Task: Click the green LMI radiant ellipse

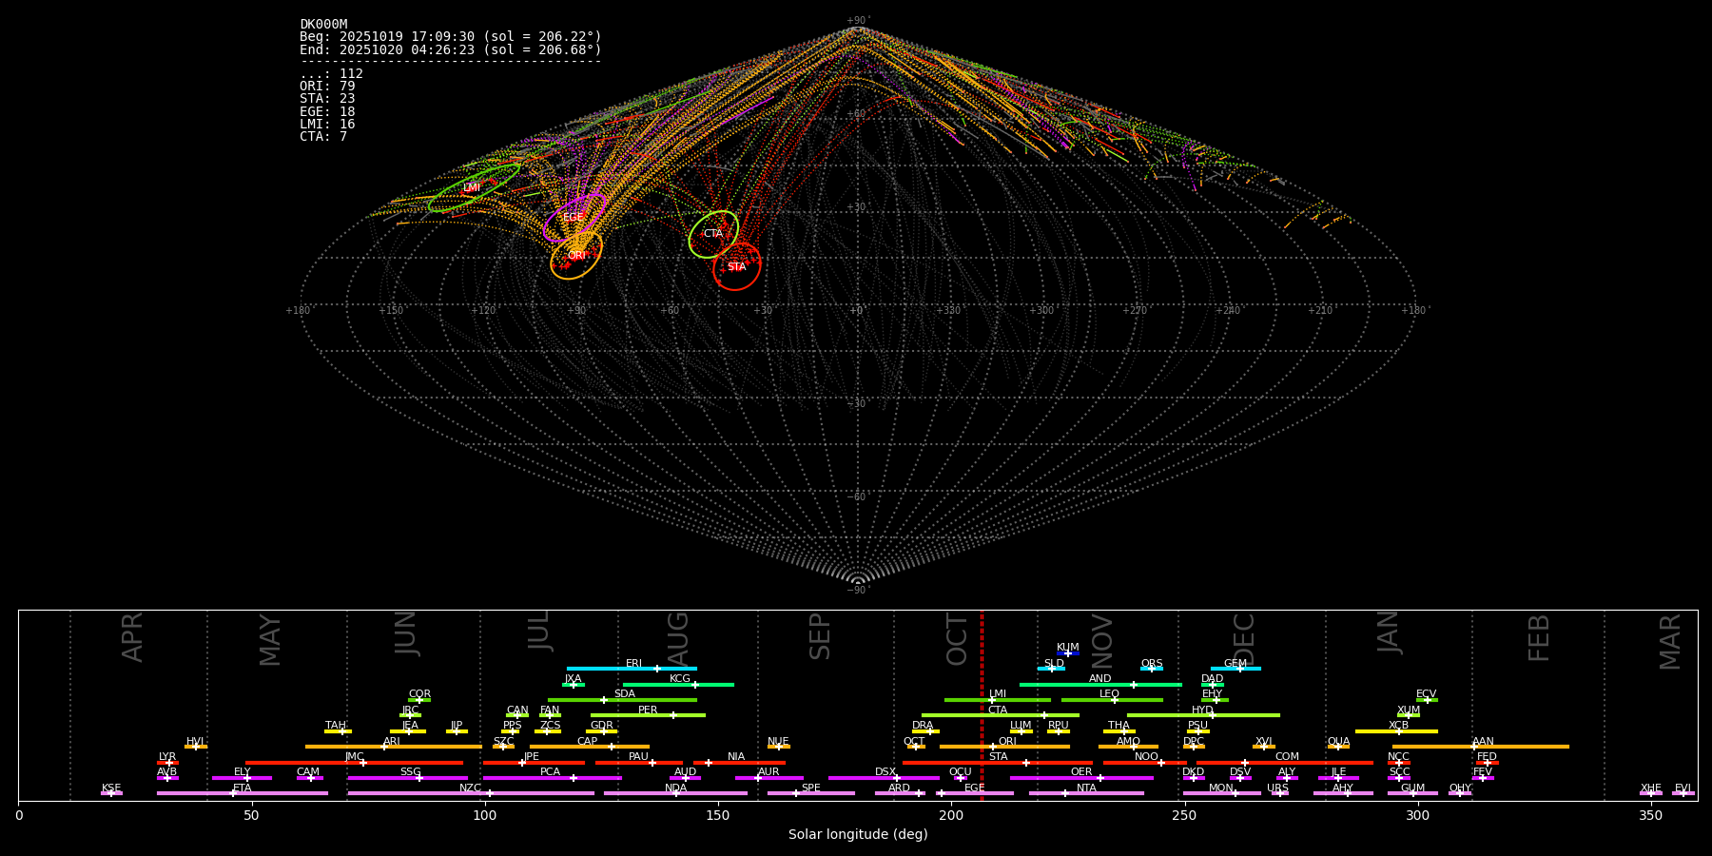Action: coord(473,188)
